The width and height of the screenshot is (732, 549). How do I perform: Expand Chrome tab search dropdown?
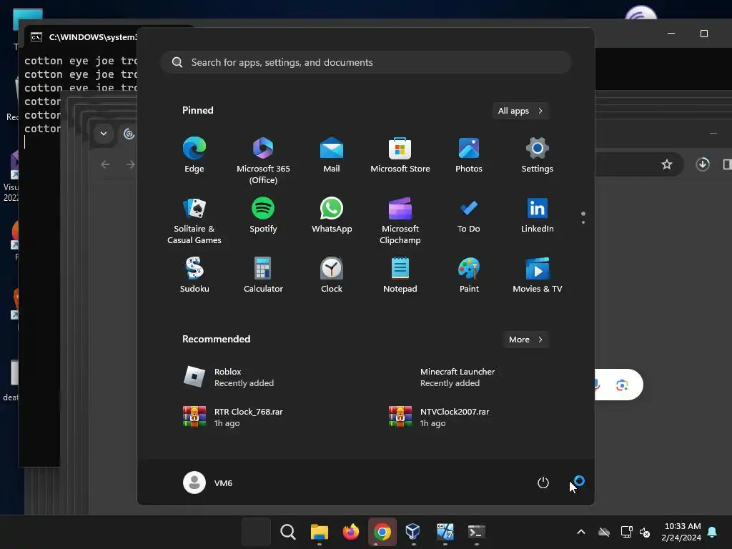point(104,134)
